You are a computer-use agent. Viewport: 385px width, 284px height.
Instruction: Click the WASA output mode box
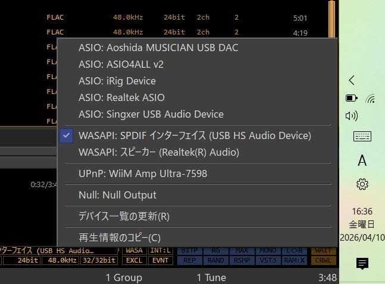134,250
